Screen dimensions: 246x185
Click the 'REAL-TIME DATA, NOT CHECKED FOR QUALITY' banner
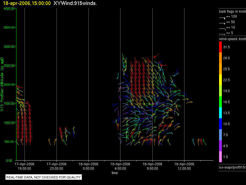[x=44, y=177]
